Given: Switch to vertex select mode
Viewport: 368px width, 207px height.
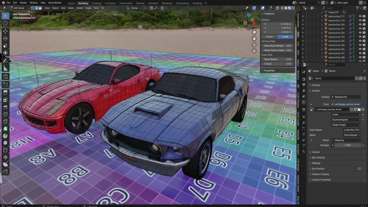Looking at the screenshot, I should click(x=32, y=8).
